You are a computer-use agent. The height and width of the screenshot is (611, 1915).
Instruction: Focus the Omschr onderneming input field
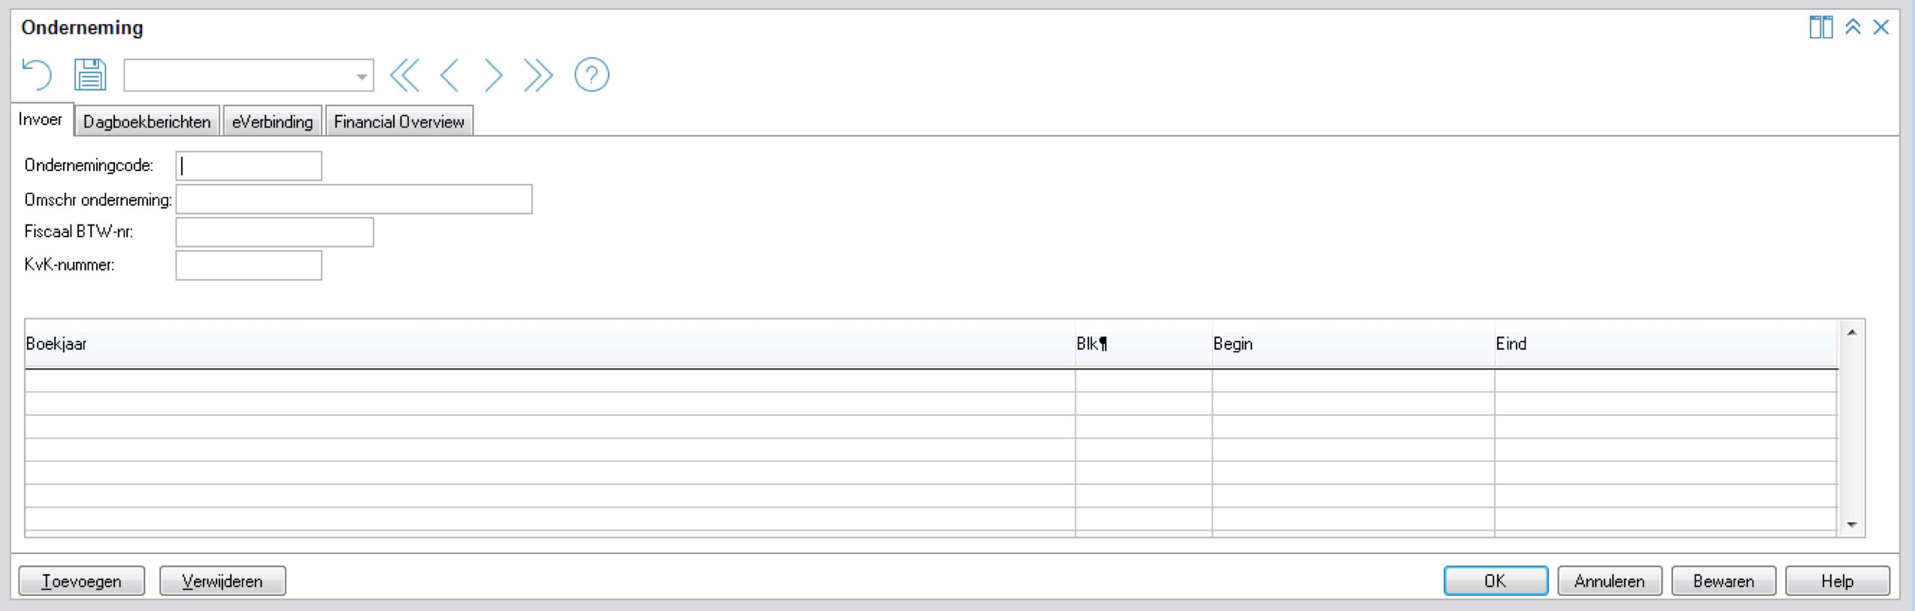(354, 200)
